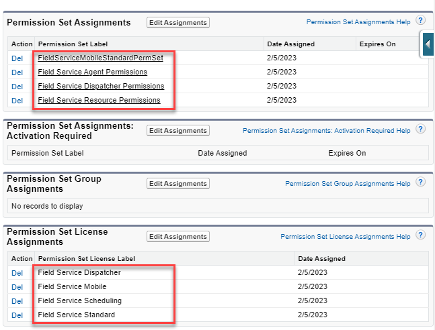Click help icon for Permission Set License Assignments

tap(421, 236)
